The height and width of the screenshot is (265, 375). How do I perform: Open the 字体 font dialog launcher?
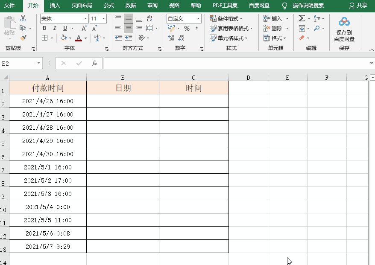coord(107,49)
